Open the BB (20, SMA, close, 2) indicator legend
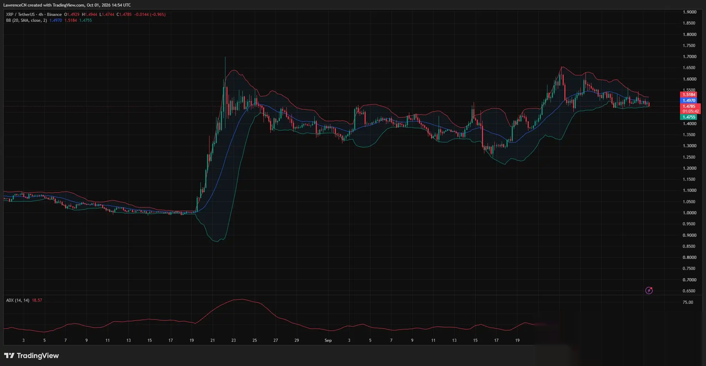This screenshot has width=706, height=366. coord(26,20)
